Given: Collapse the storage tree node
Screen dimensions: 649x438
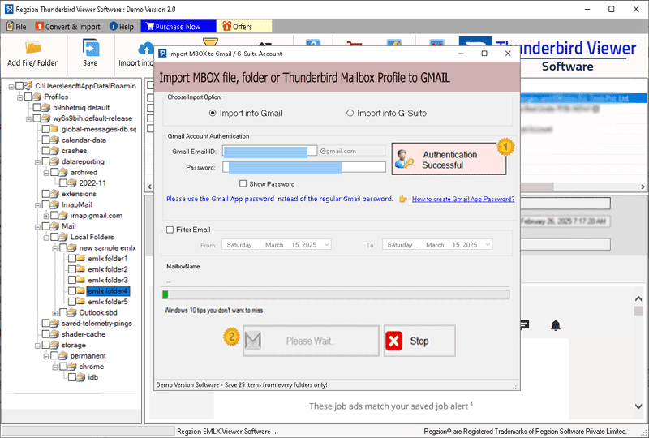Looking at the screenshot, I should pos(37,346).
